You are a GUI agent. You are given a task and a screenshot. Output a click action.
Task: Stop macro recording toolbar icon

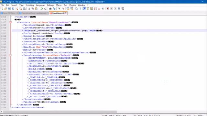coord(111,9)
